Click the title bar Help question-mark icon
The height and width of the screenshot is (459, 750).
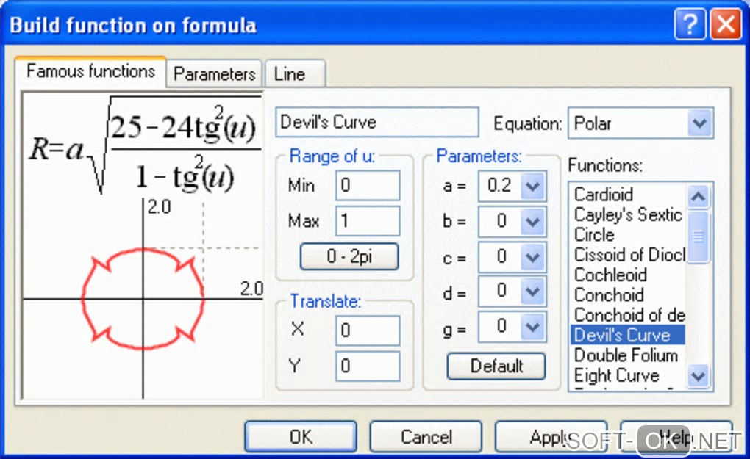690,26
